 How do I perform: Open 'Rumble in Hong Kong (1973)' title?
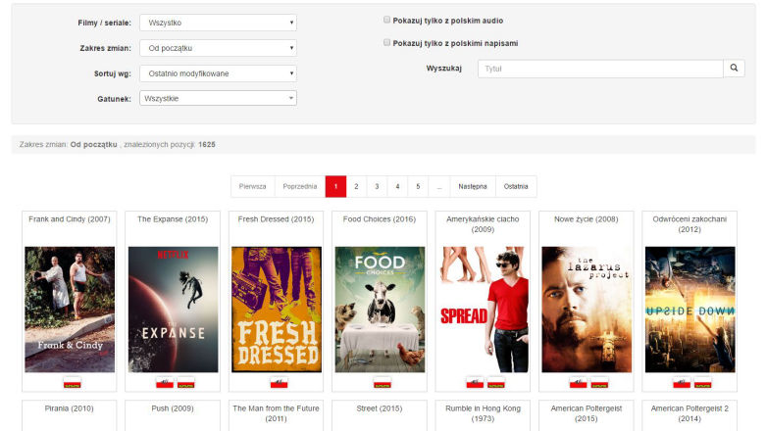pyautogui.click(x=483, y=413)
